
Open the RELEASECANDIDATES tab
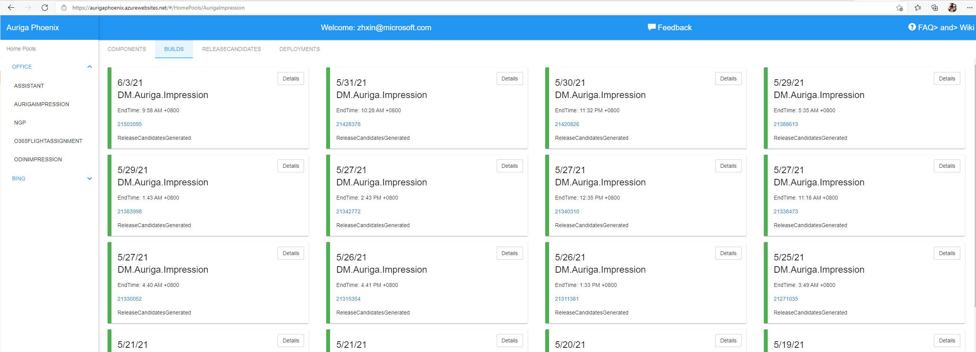[232, 49]
